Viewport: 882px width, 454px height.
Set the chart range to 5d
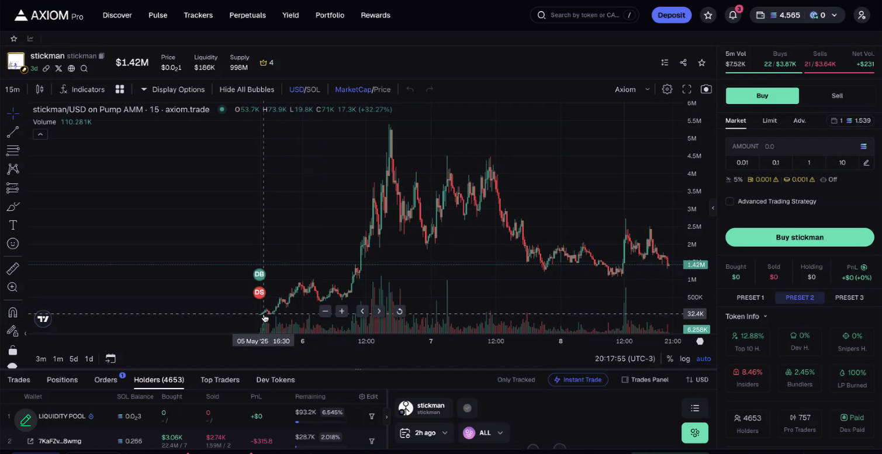74,359
